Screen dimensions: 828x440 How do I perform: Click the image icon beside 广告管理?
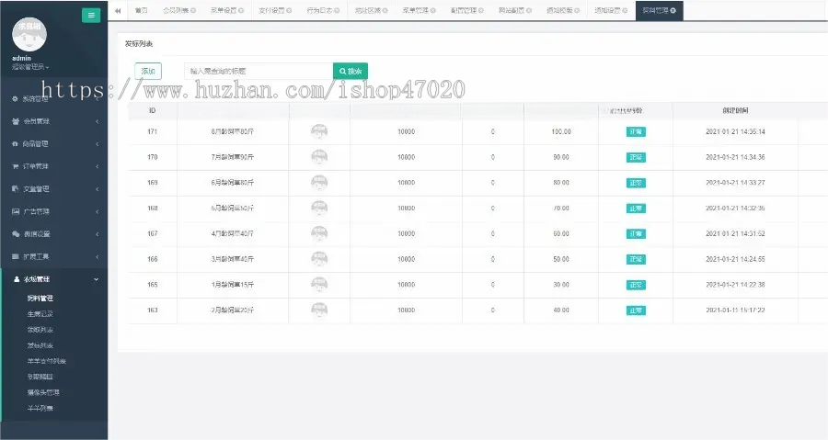(16, 211)
